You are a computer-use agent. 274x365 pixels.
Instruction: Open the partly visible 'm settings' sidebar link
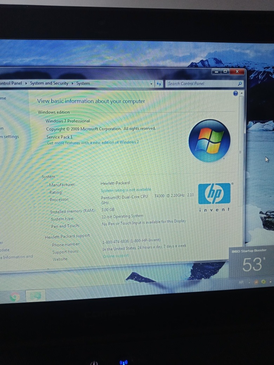tap(9, 137)
